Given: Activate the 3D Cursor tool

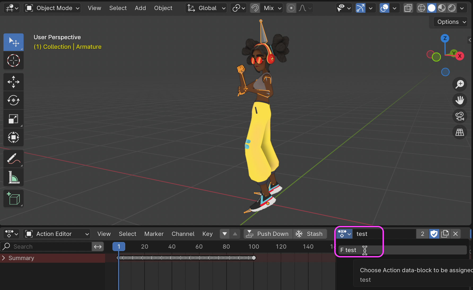Looking at the screenshot, I should click(x=14, y=60).
